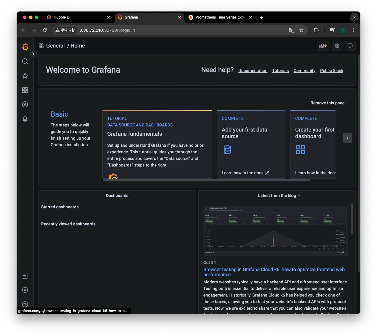Expand Latest from the blog panel menu
Screen dimensions: 377x336
[x=299, y=196]
